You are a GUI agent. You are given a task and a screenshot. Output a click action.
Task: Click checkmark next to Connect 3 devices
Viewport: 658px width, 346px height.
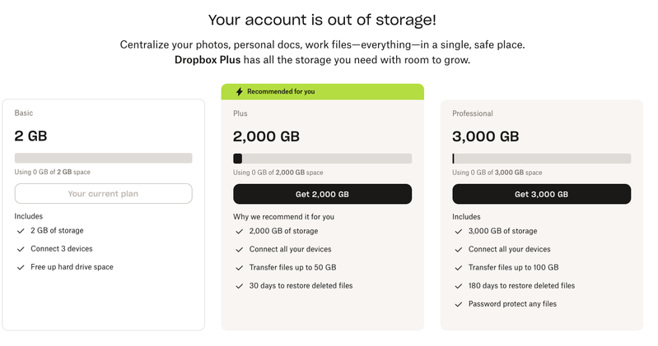(20, 249)
